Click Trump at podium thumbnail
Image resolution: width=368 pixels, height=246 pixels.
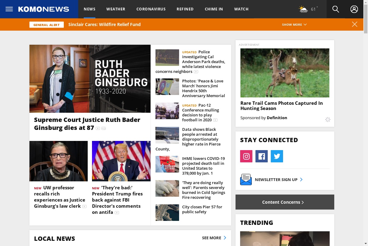(121, 161)
